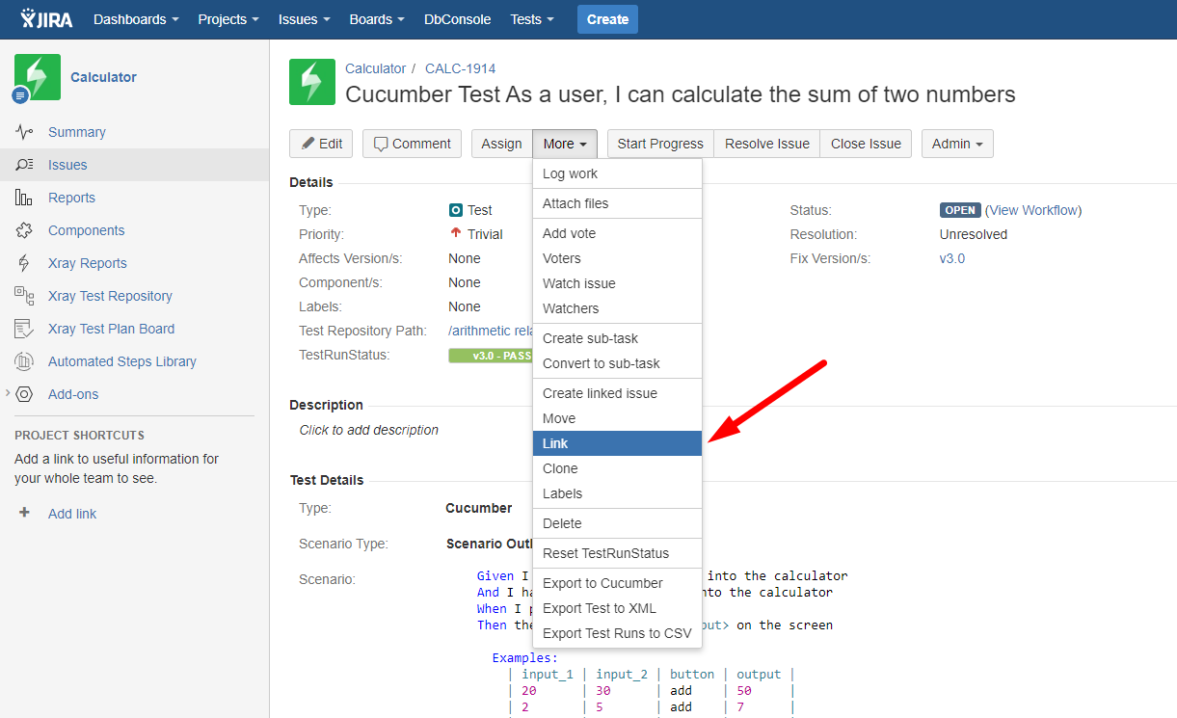Choose Convert to sub-task entry
The width and height of the screenshot is (1177, 718).
click(618, 363)
